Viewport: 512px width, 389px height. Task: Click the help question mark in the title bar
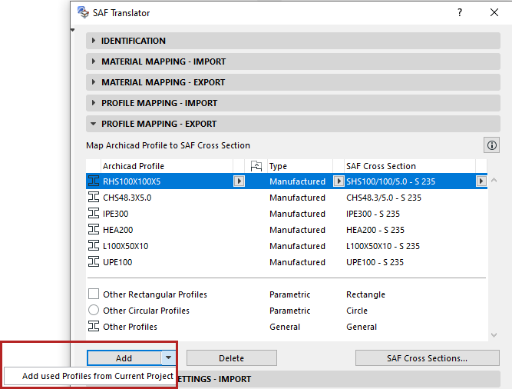[x=460, y=12]
